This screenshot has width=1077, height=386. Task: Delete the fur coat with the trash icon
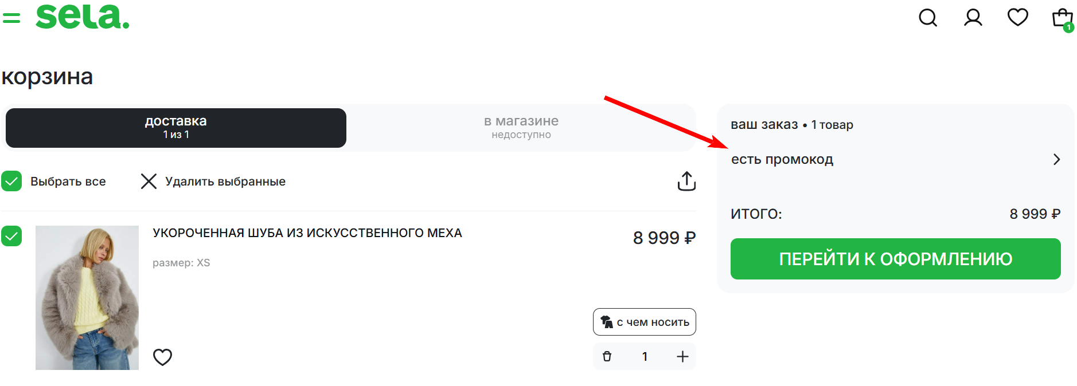tap(608, 356)
